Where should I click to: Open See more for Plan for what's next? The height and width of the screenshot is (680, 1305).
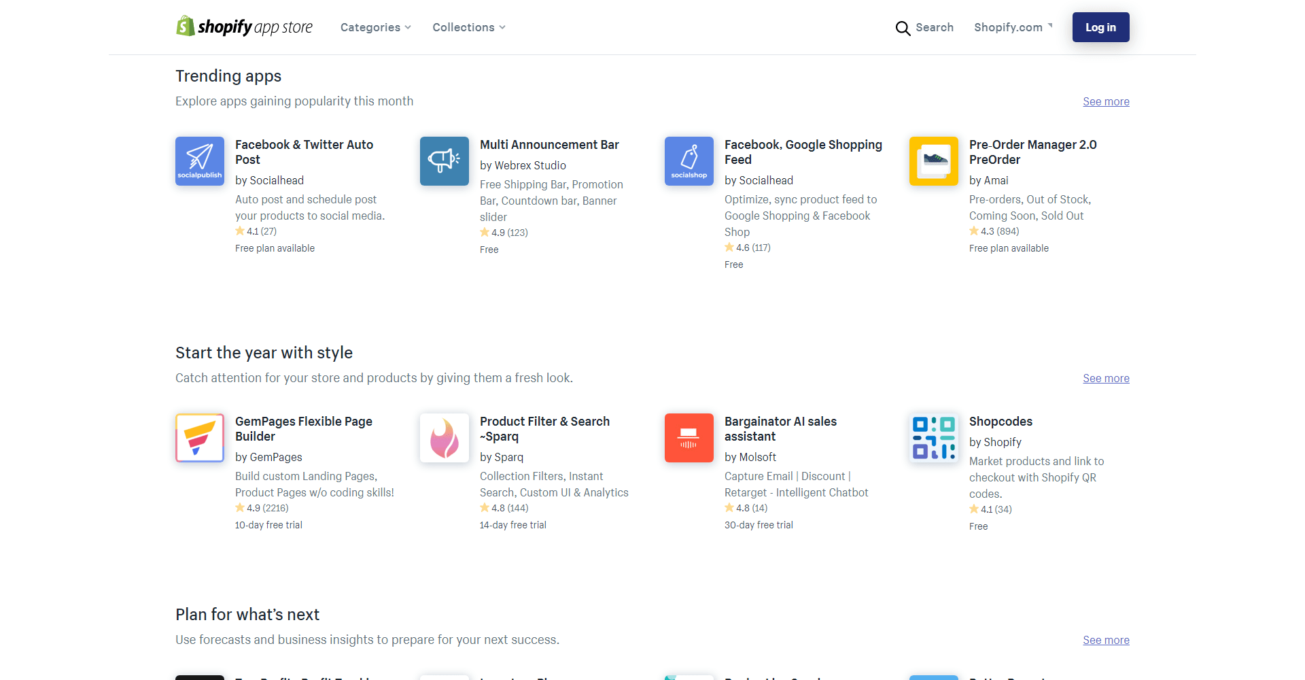tap(1106, 640)
